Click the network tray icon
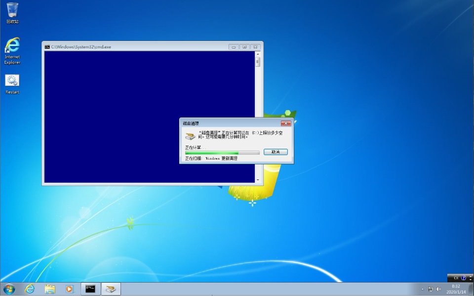The image size is (474, 296). pos(431,290)
